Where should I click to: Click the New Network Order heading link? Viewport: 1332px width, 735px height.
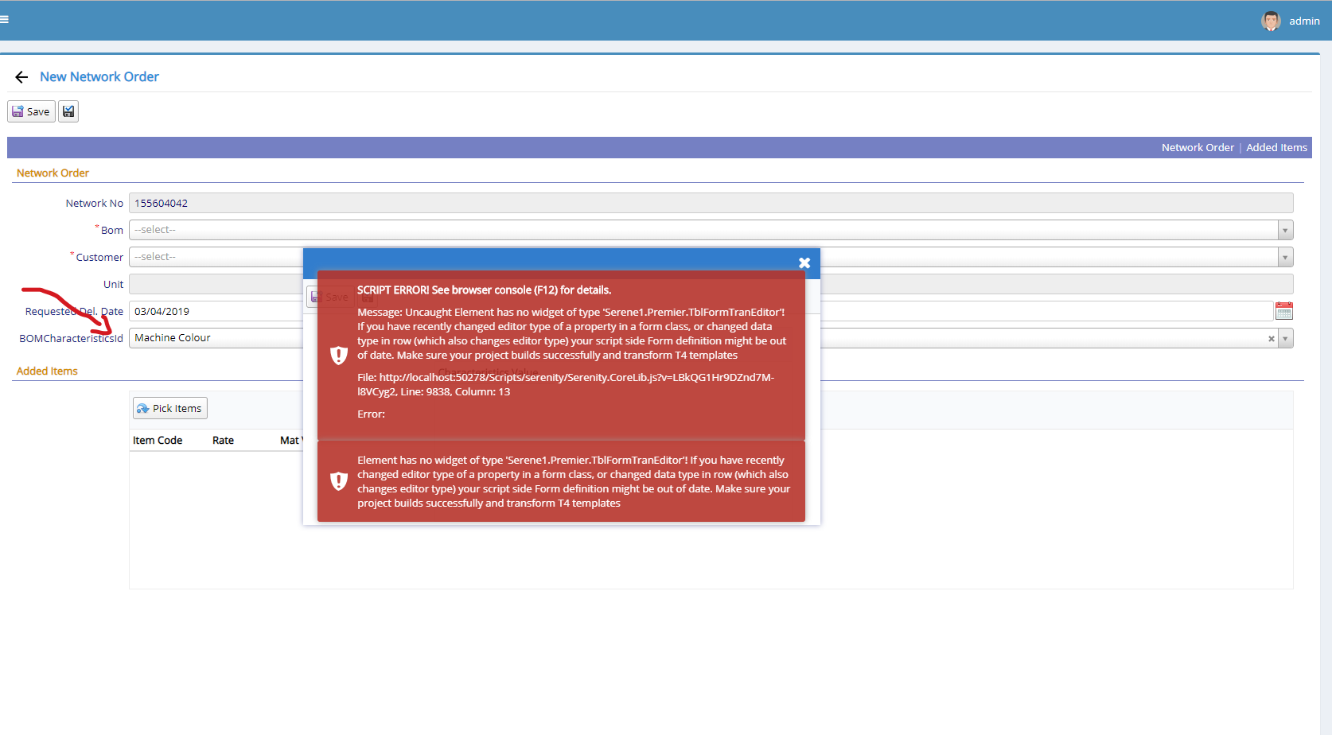[99, 76]
